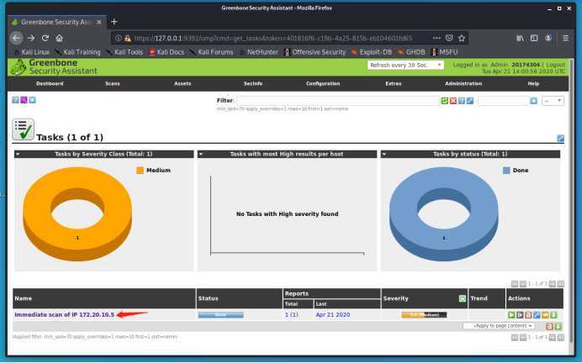The image size is (582, 363).
Task: Reset the filter with the red X icon
Action: tap(452, 101)
